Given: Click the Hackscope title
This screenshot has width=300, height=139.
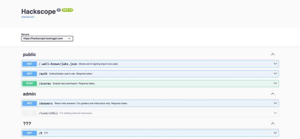Looking at the screenshot, I should click(x=39, y=12).
